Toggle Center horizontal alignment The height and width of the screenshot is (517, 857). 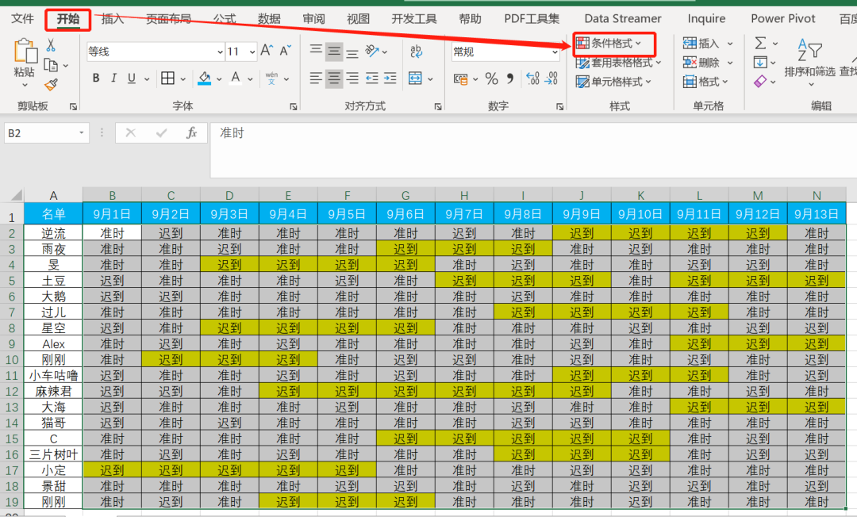[x=334, y=78]
